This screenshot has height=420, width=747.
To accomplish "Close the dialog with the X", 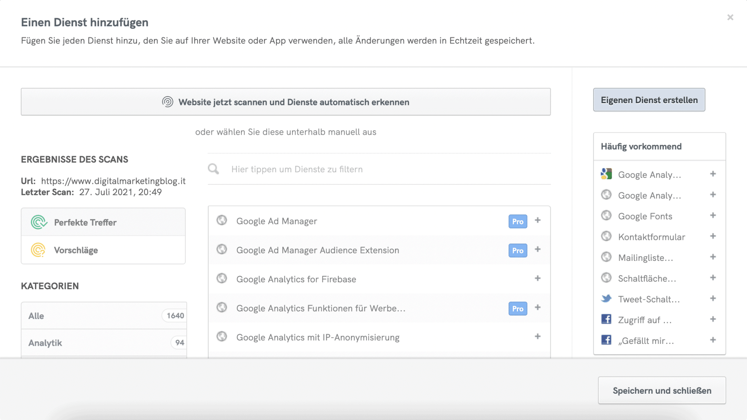I will tap(730, 17).
